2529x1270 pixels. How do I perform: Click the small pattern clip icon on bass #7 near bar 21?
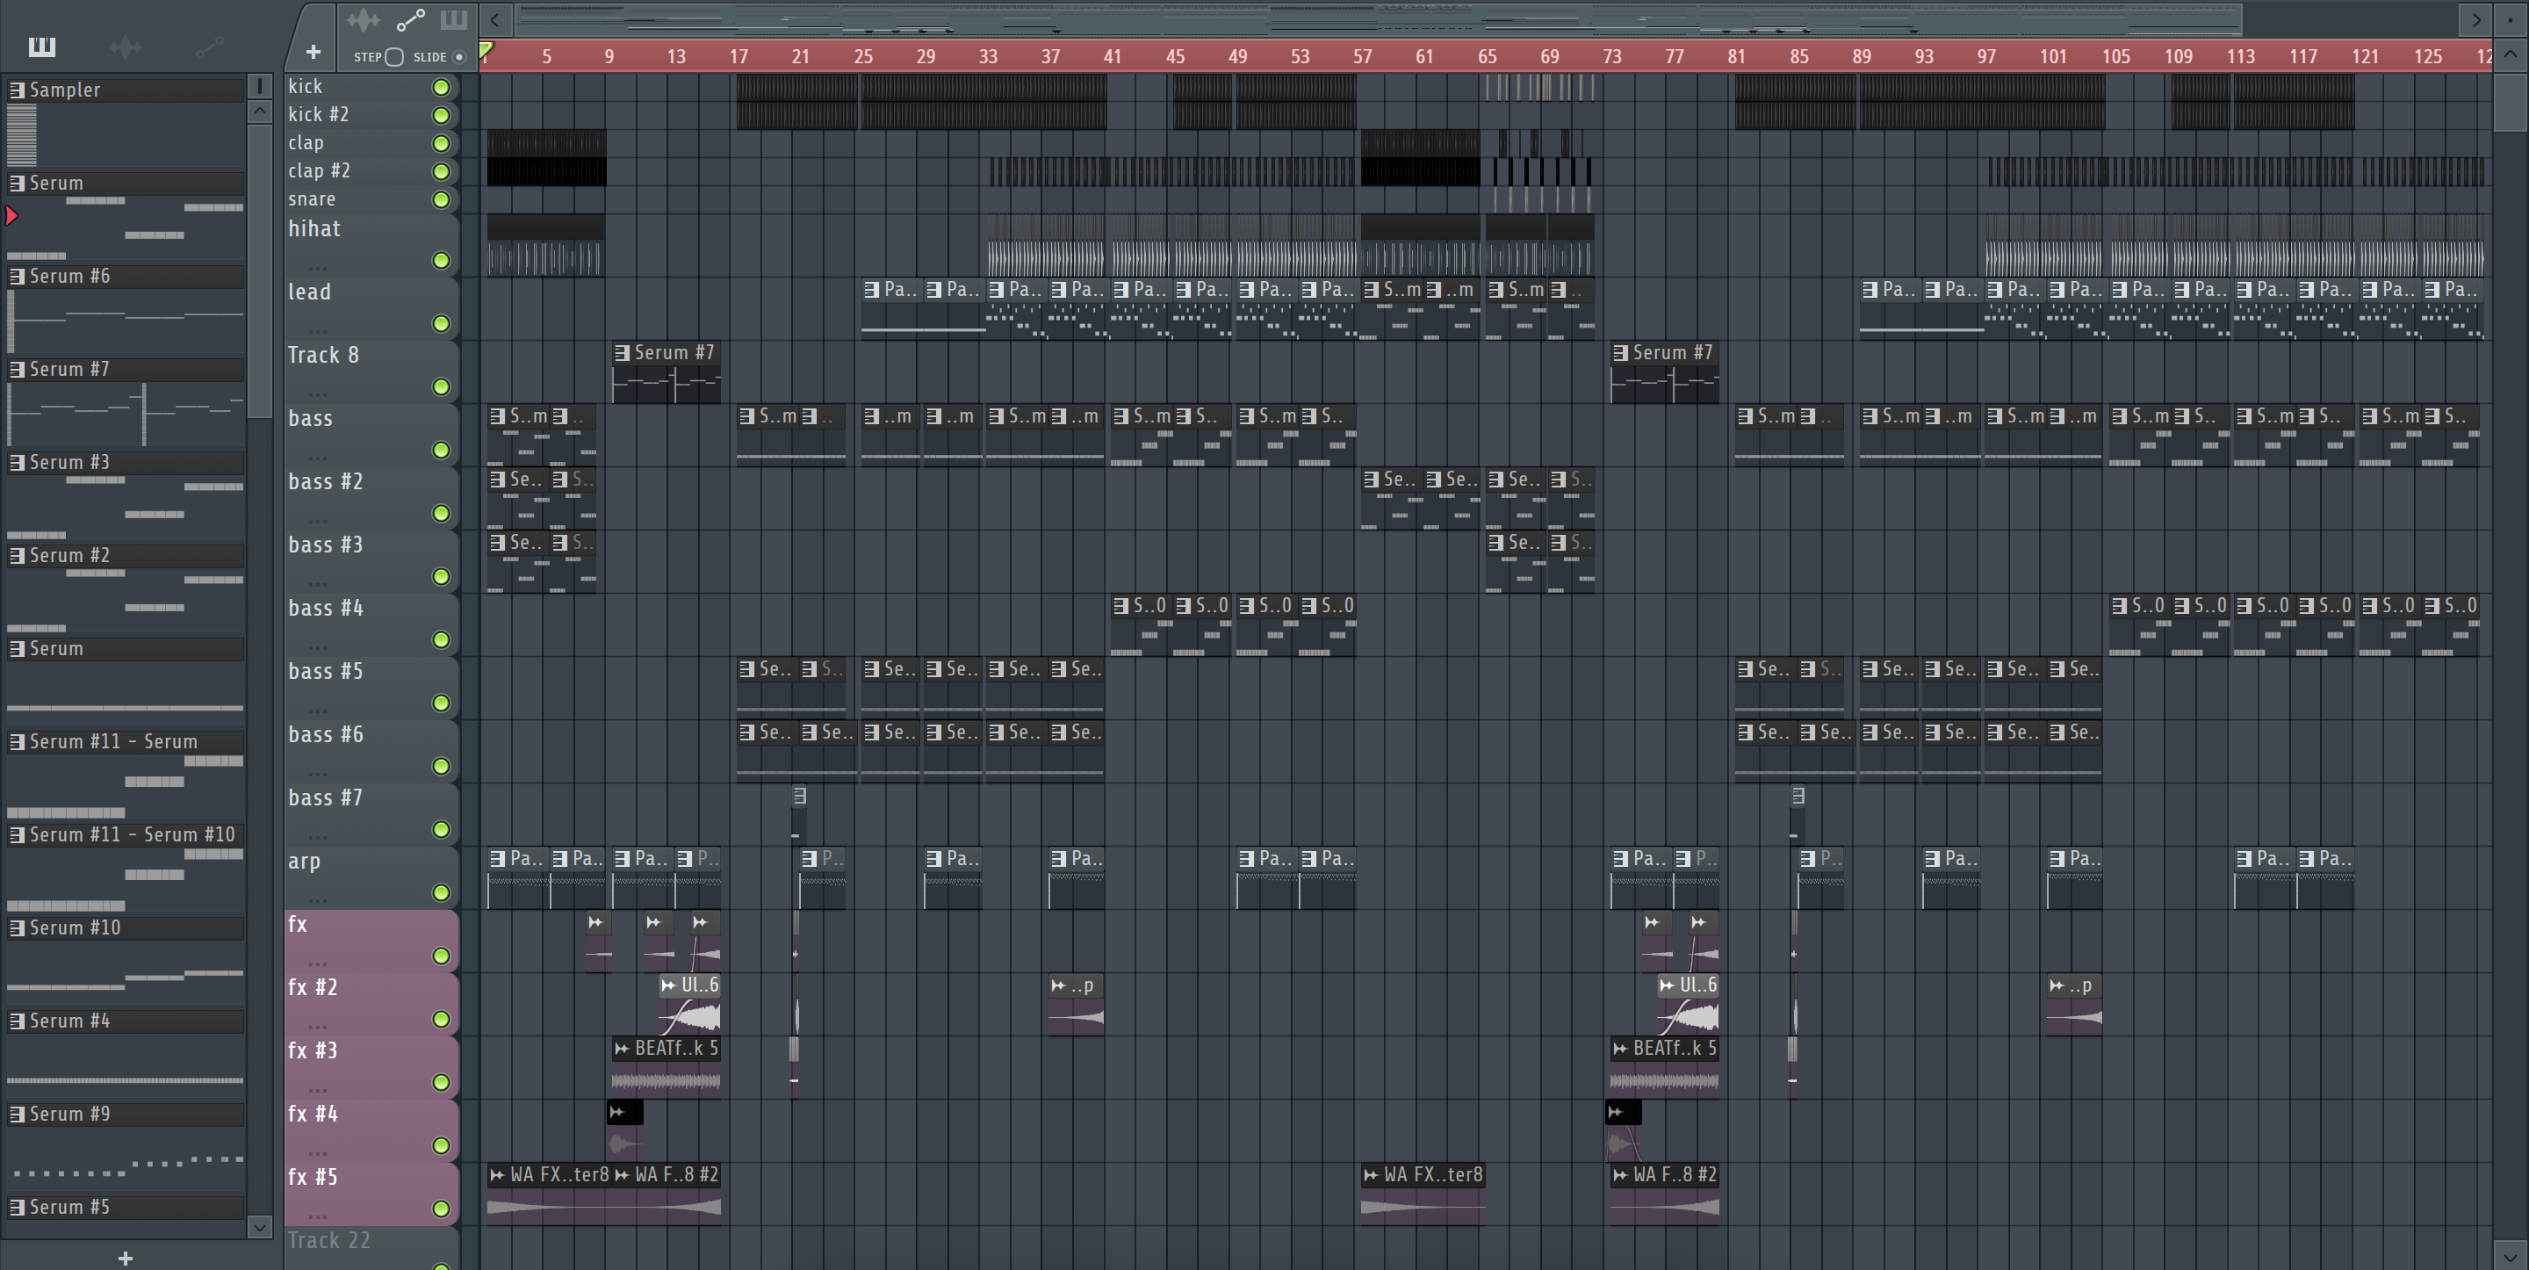799,796
